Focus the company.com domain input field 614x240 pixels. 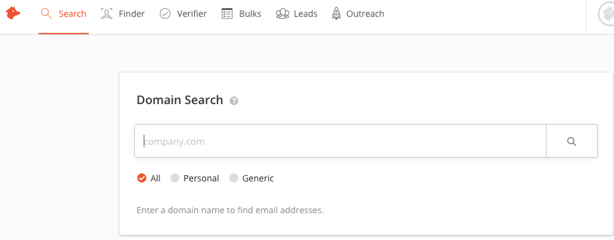340,141
